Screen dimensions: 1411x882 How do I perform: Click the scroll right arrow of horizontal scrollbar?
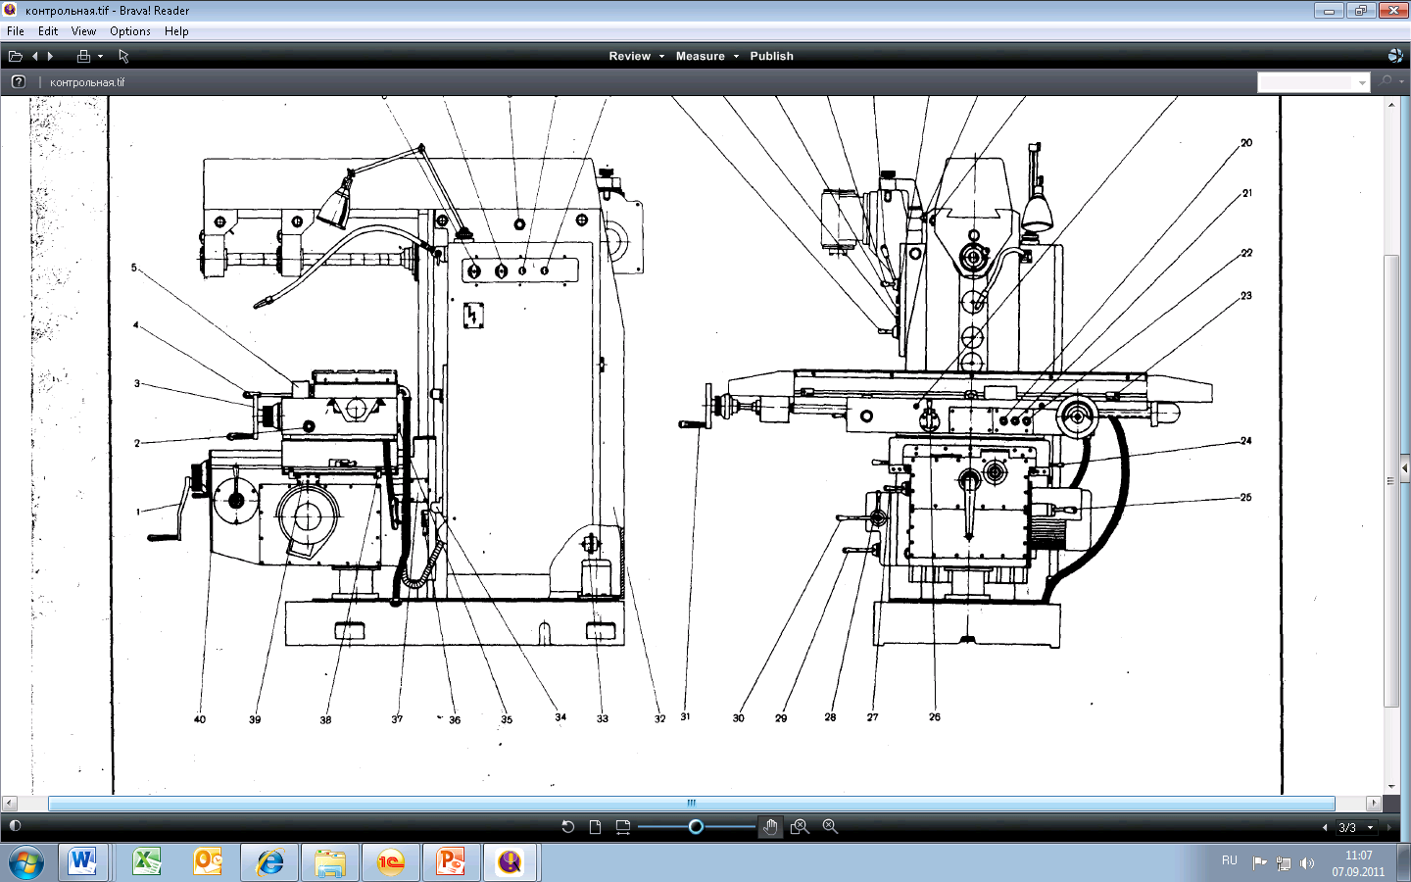(x=1374, y=804)
